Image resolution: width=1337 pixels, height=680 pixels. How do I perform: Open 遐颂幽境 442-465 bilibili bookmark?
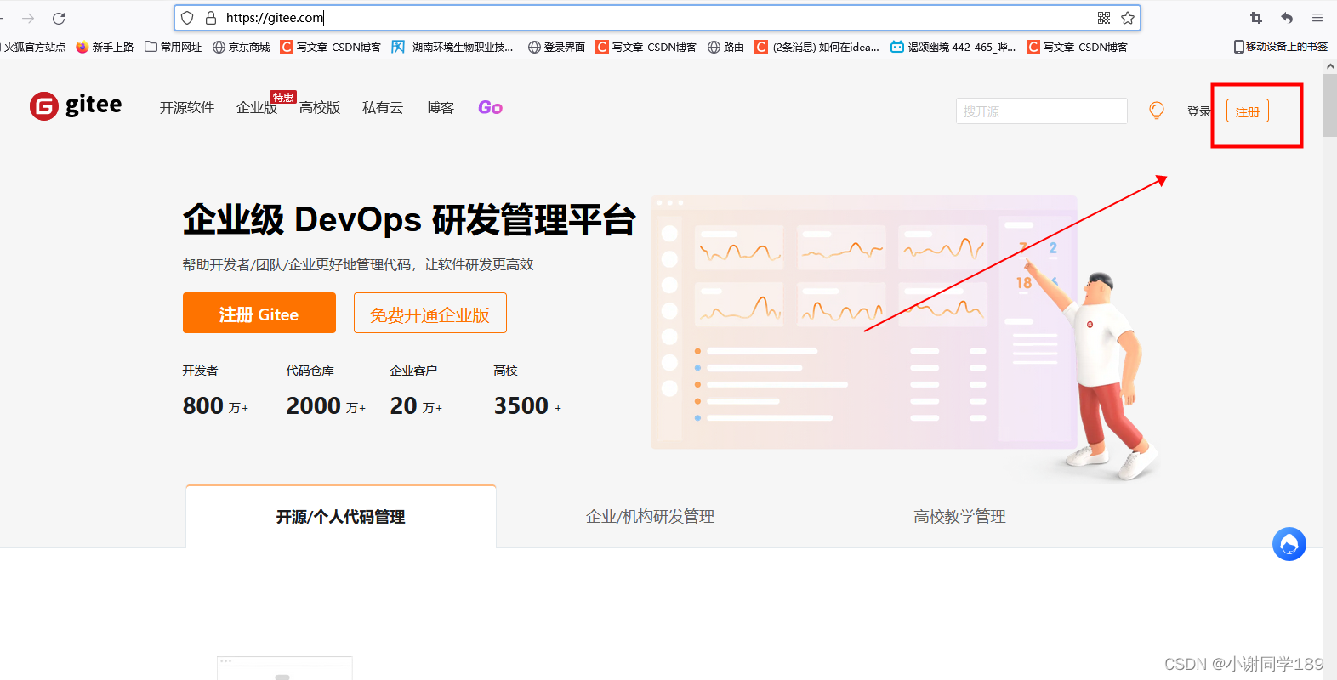[x=953, y=47]
